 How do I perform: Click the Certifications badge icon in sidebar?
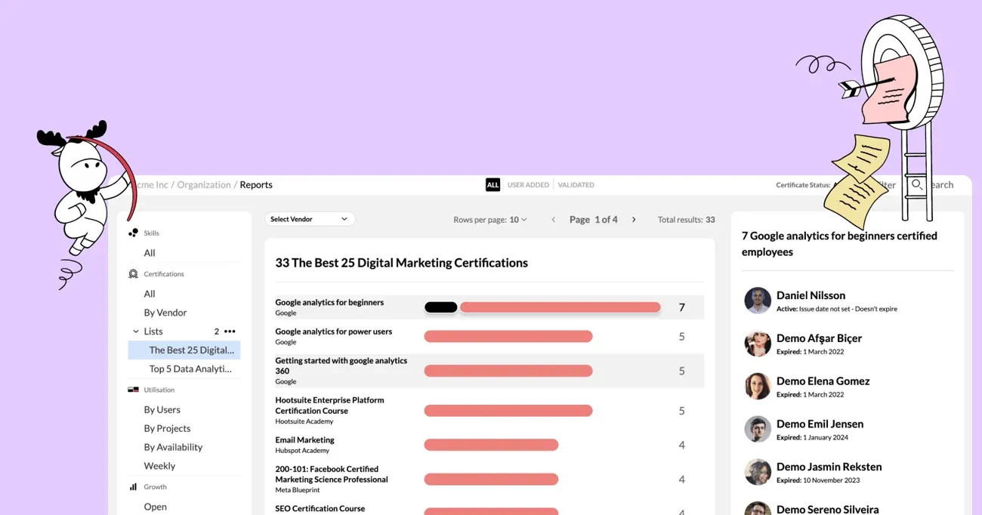pos(134,274)
